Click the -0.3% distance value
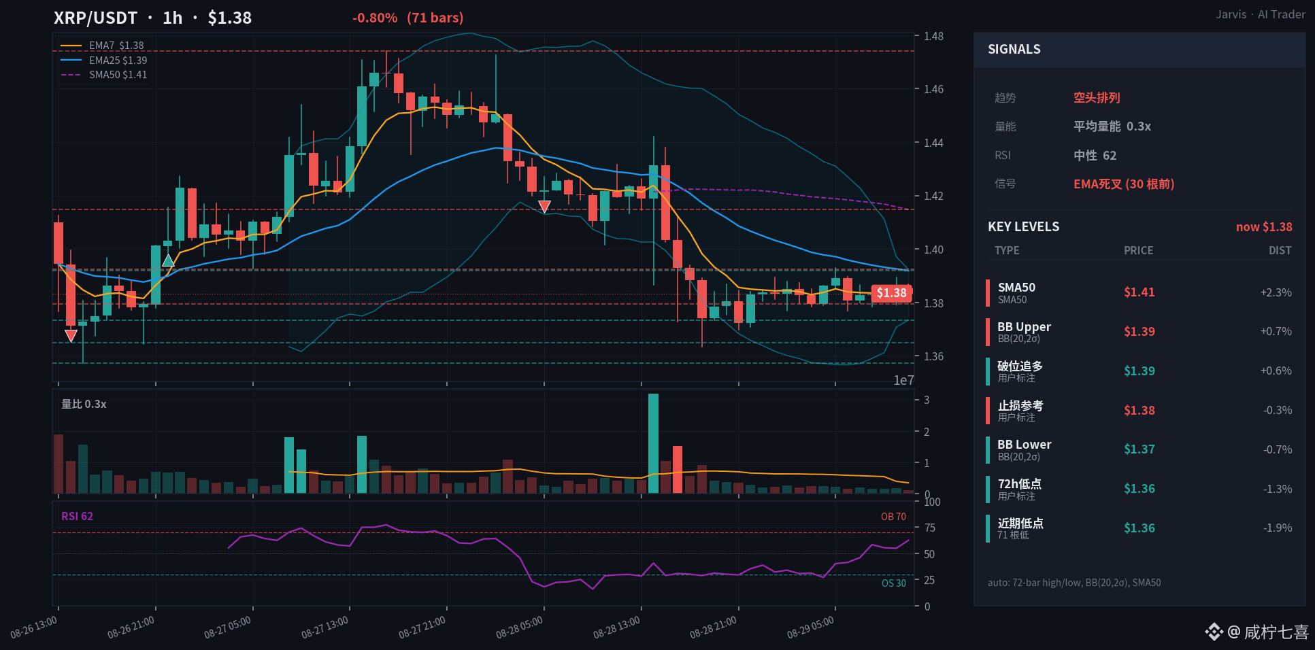 (x=1277, y=411)
